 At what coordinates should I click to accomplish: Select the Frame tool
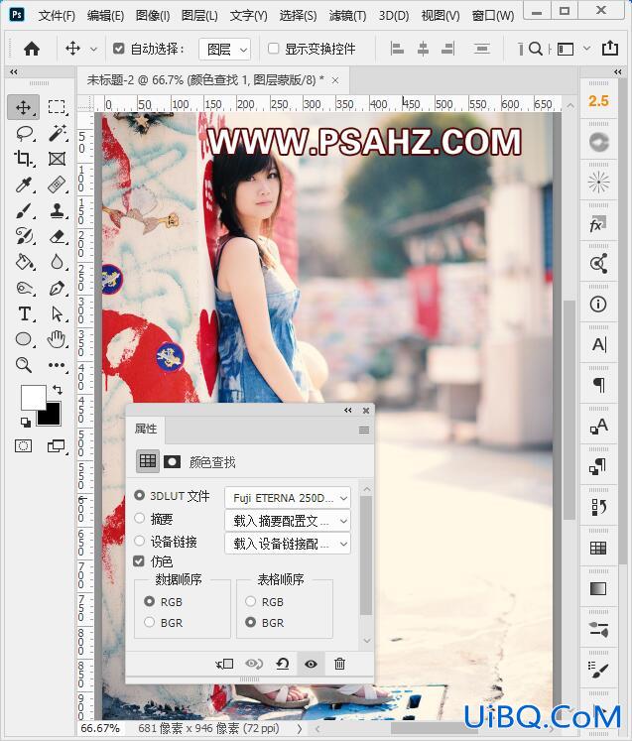pos(57,159)
